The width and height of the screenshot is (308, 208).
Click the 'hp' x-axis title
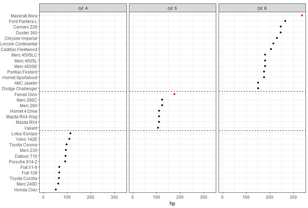point(172,203)
